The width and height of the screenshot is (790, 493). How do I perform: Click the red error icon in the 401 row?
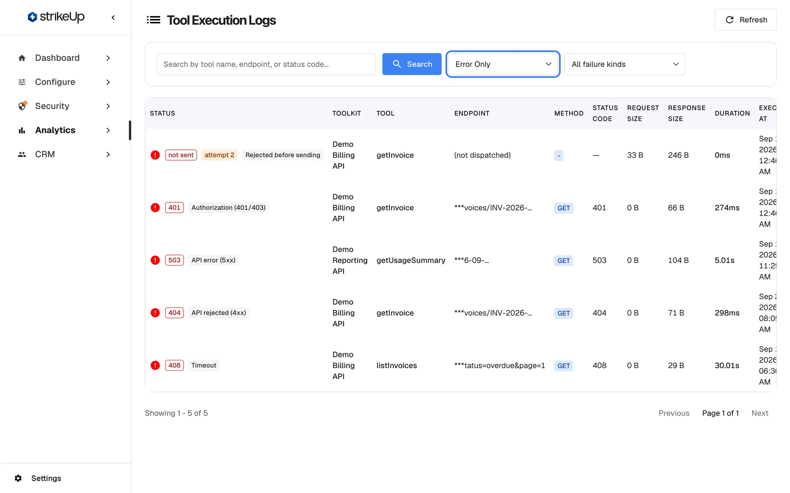click(x=155, y=208)
